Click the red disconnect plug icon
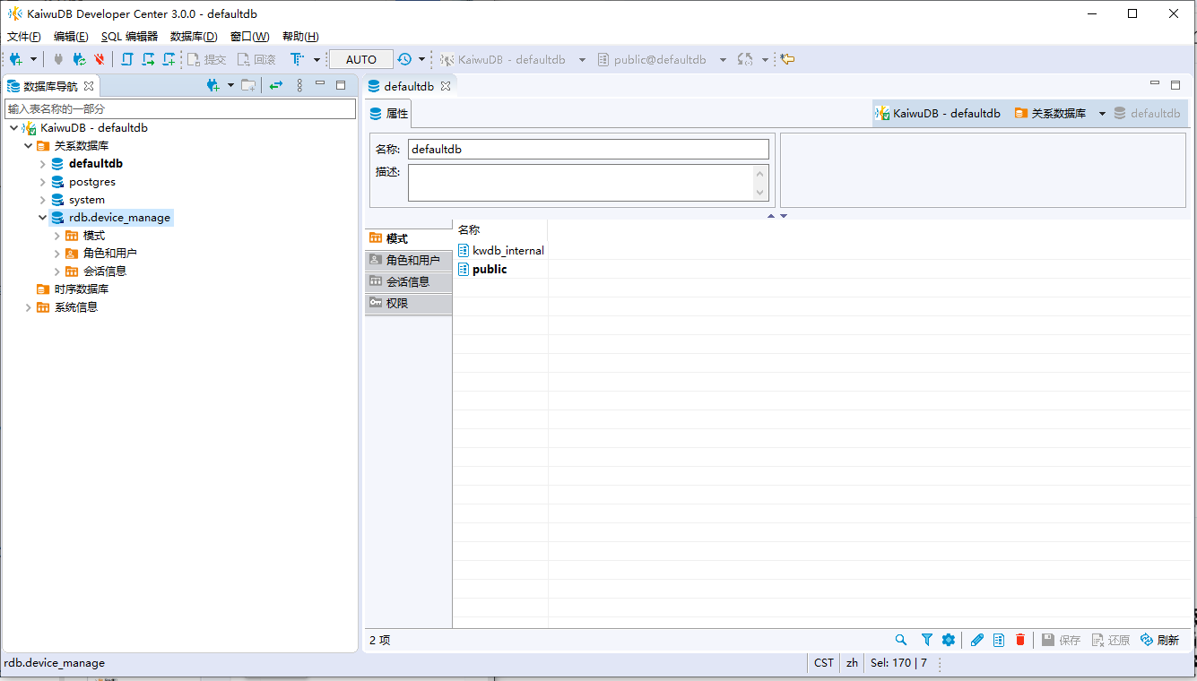 click(99, 59)
